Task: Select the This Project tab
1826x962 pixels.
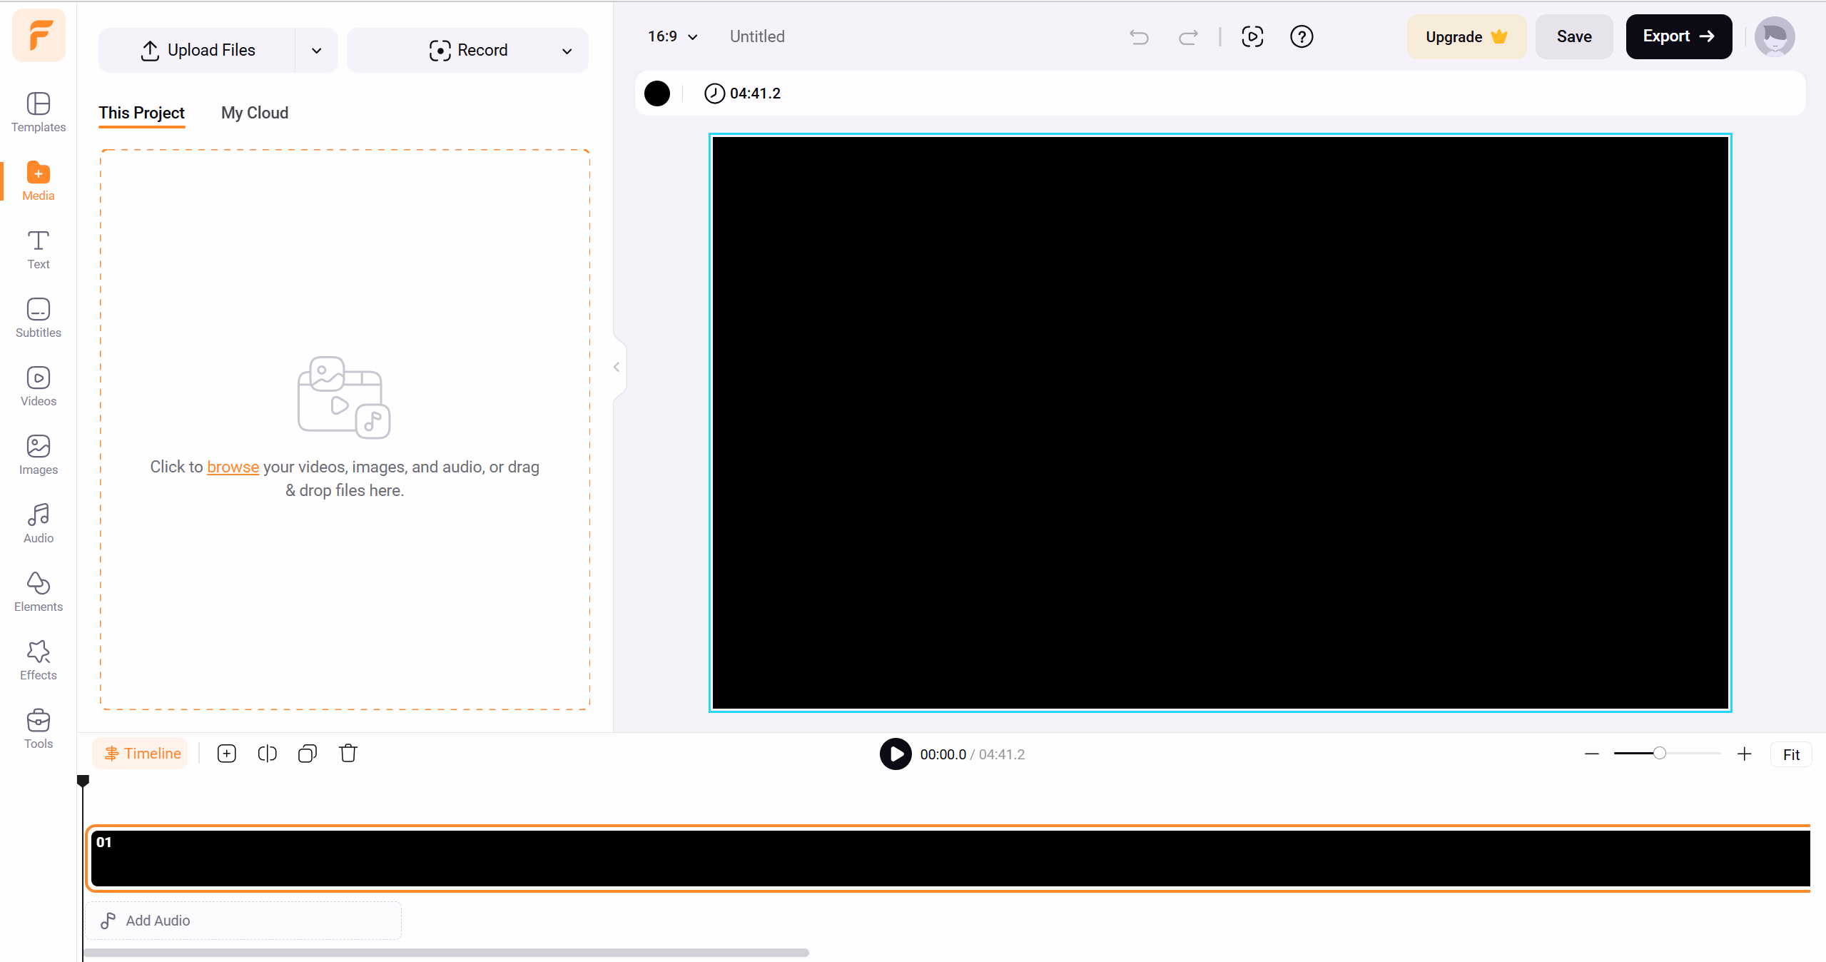Action: point(141,113)
